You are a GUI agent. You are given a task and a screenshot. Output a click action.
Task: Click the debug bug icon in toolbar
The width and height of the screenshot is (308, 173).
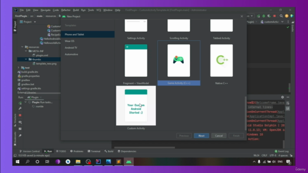coord(264,16)
